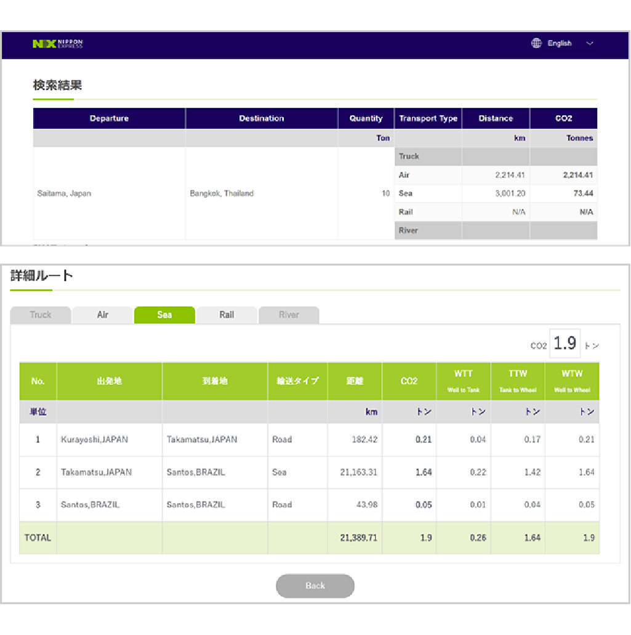Click the CO2 total box showing 1.9

565,344
